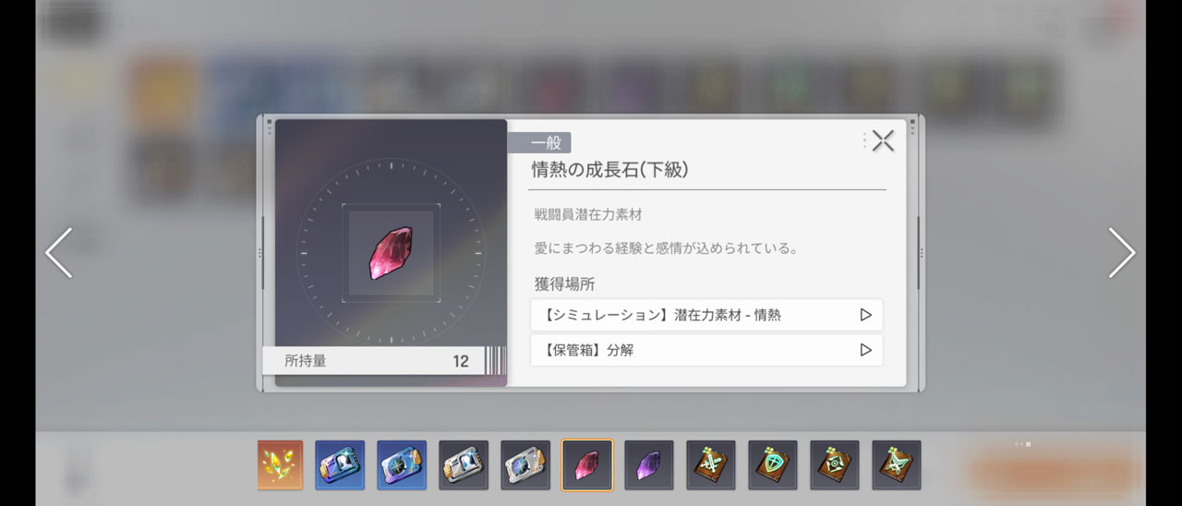
Task: Select the purple growth stone item
Action: pyautogui.click(x=649, y=465)
